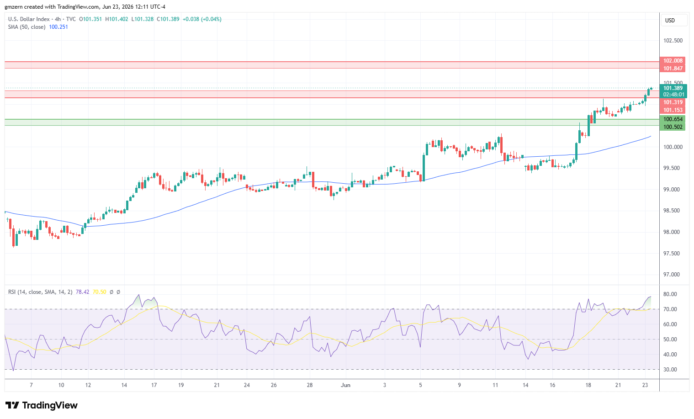Screen dimensions: 694x419
Task: Click the 102.500 price axis label
Action: coord(673,41)
